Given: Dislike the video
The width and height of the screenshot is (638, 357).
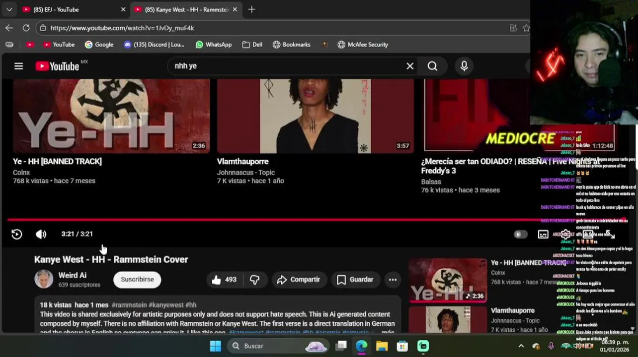Looking at the screenshot, I should [254, 280].
